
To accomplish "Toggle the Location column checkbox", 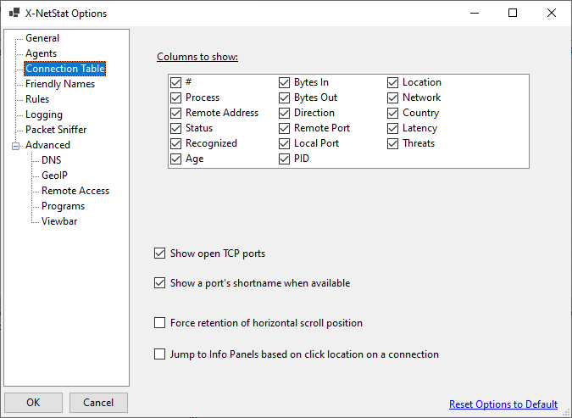I will 392,82.
